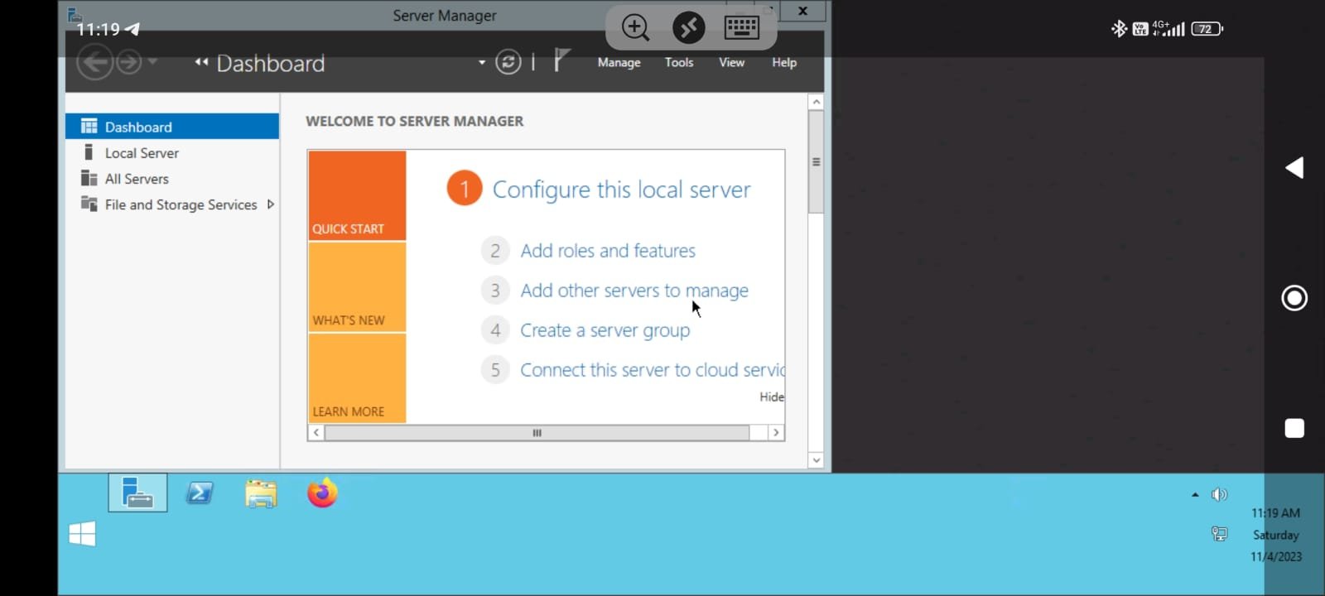Select the QUICK START tile
The width and height of the screenshot is (1325, 596).
357,195
